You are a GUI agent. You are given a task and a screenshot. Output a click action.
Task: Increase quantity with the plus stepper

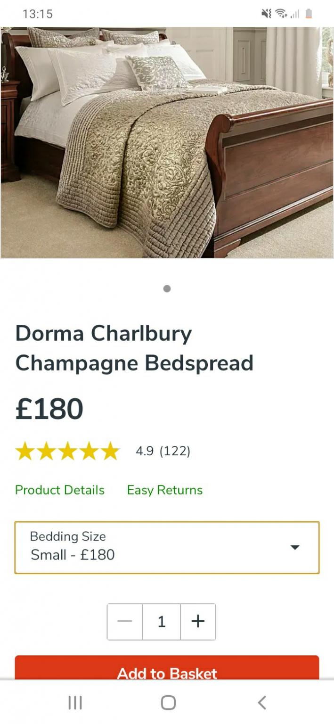pyautogui.click(x=198, y=622)
